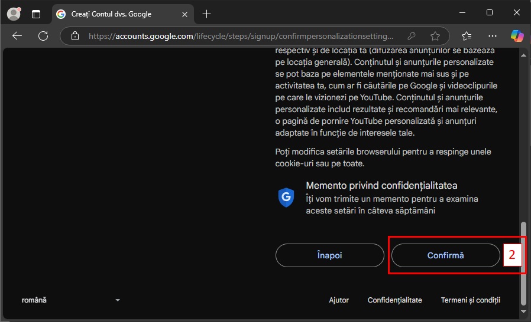This screenshot has width=531, height=322.
Task: Open the Ajutor link in the footer
Action: click(x=339, y=300)
